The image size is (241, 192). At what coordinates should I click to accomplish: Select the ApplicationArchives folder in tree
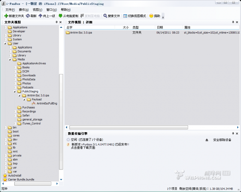(x=34, y=63)
